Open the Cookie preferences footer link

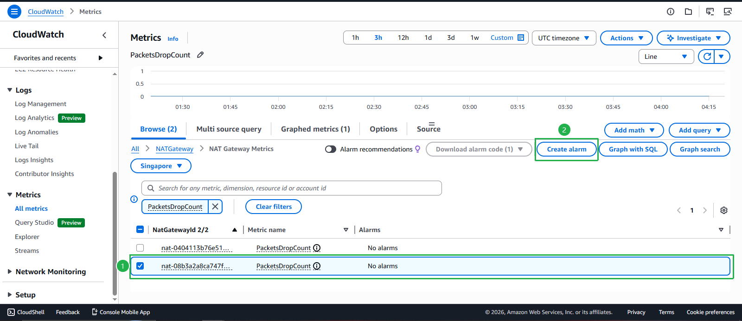click(710, 312)
